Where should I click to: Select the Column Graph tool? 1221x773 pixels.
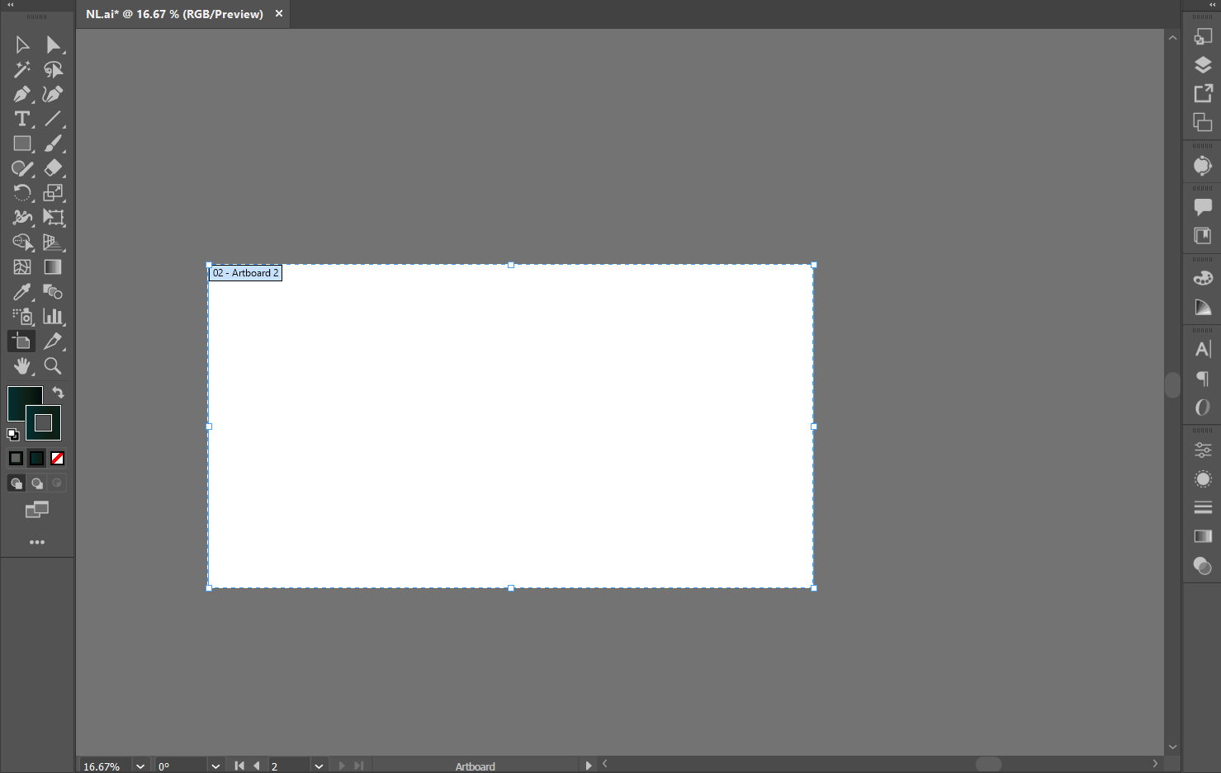tap(53, 317)
